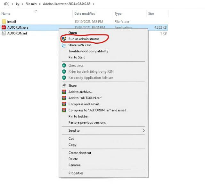Screen dimensions: 205x191
Task: Click the breadcrumb chevron after Adobe.Illustrator.2024.v28.0.0.88
Action: [x=93, y=4]
